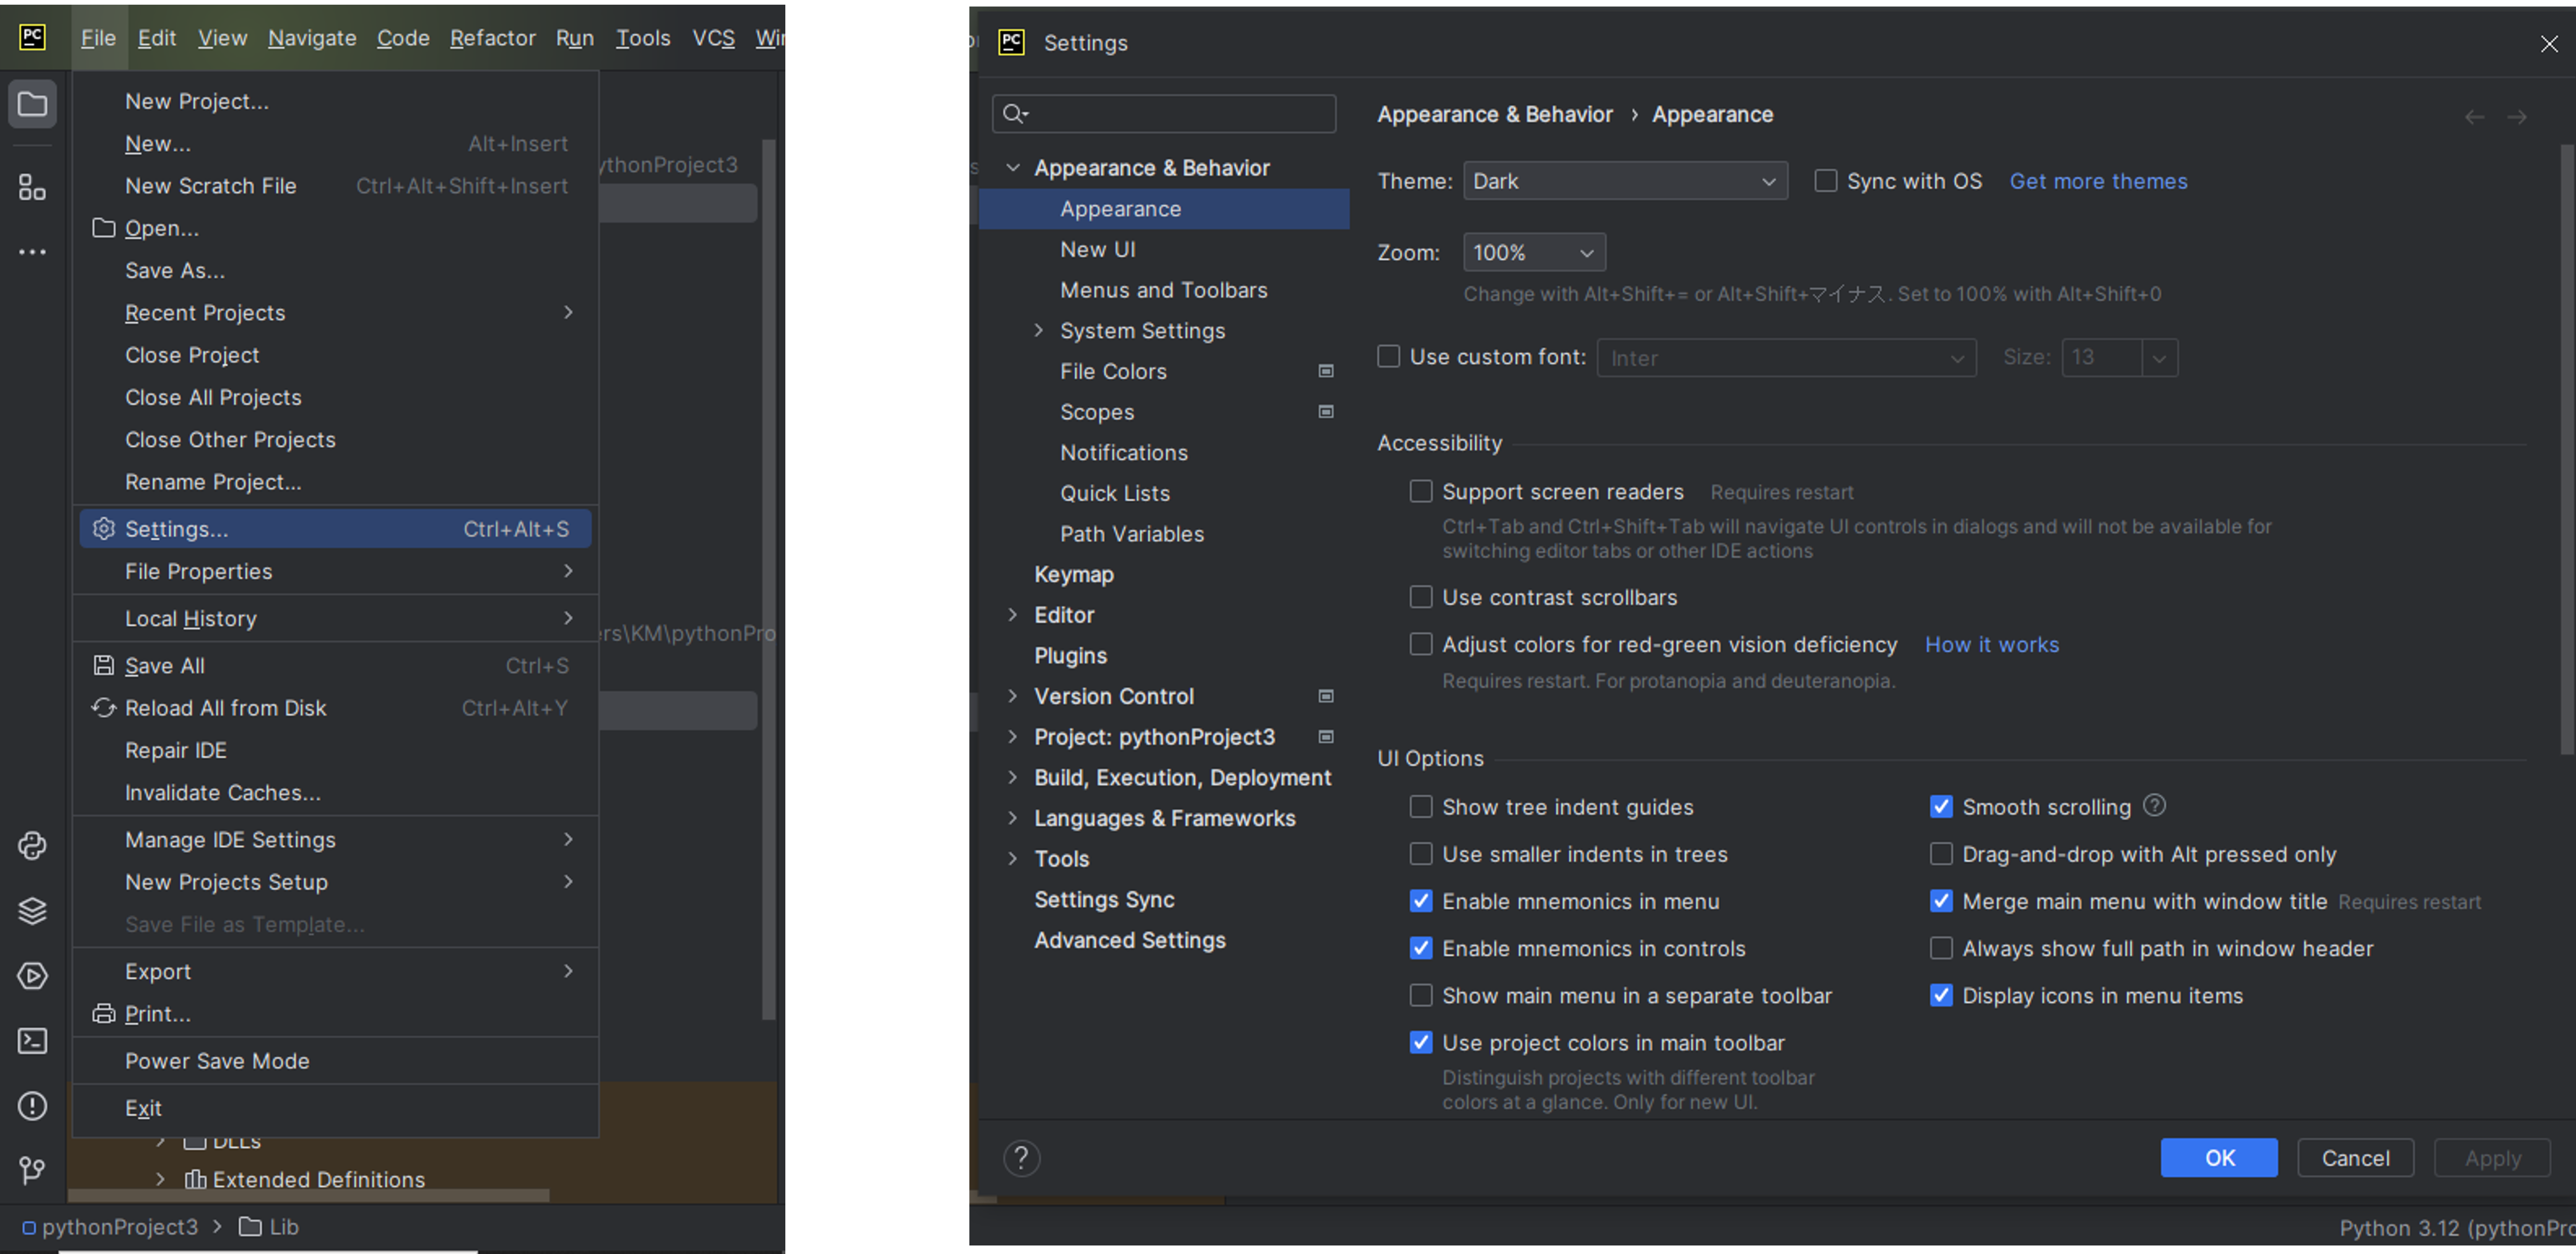The width and height of the screenshot is (2576, 1254).
Task: Choose Invalidate Caches... menu entry
Action: 335,792
